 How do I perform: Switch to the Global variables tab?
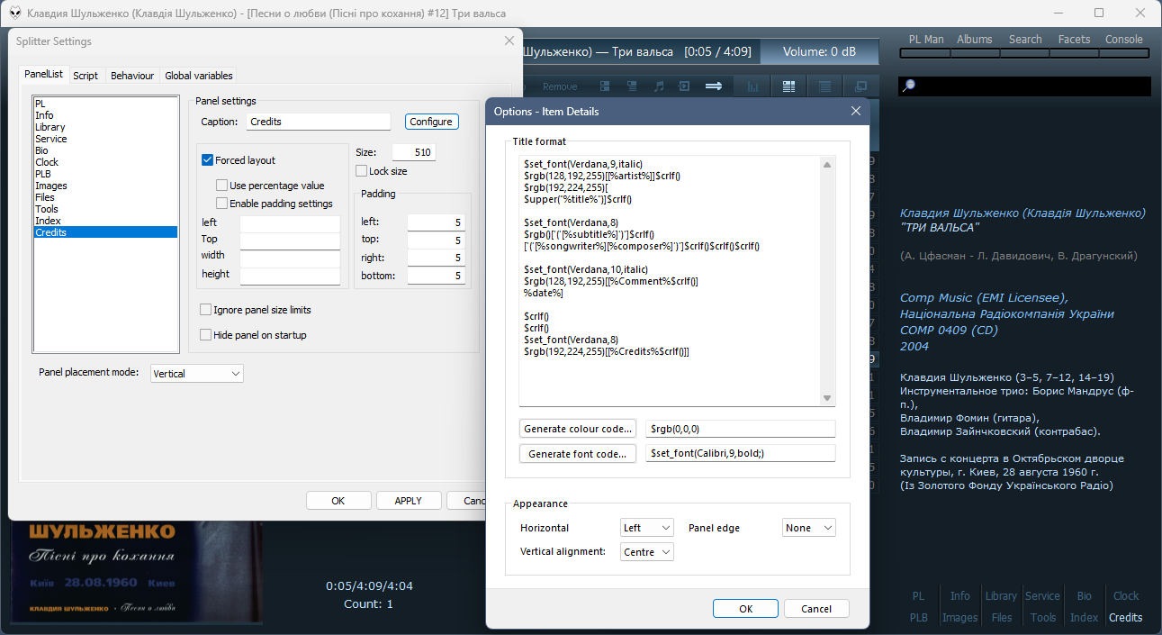[x=199, y=76]
